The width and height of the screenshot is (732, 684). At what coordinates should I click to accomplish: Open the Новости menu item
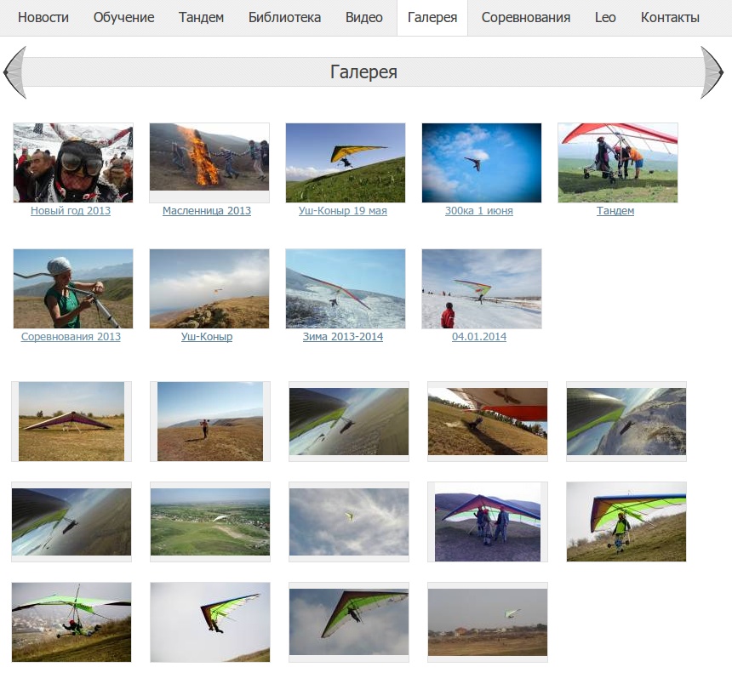click(x=43, y=17)
